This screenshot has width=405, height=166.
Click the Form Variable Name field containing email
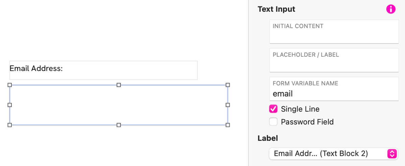click(x=334, y=93)
